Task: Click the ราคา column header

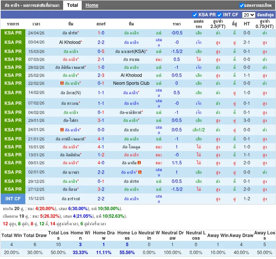Action: [177, 24]
